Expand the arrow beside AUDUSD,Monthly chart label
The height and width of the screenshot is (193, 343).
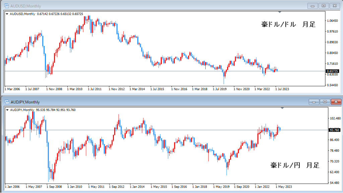[x=7, y=14]
